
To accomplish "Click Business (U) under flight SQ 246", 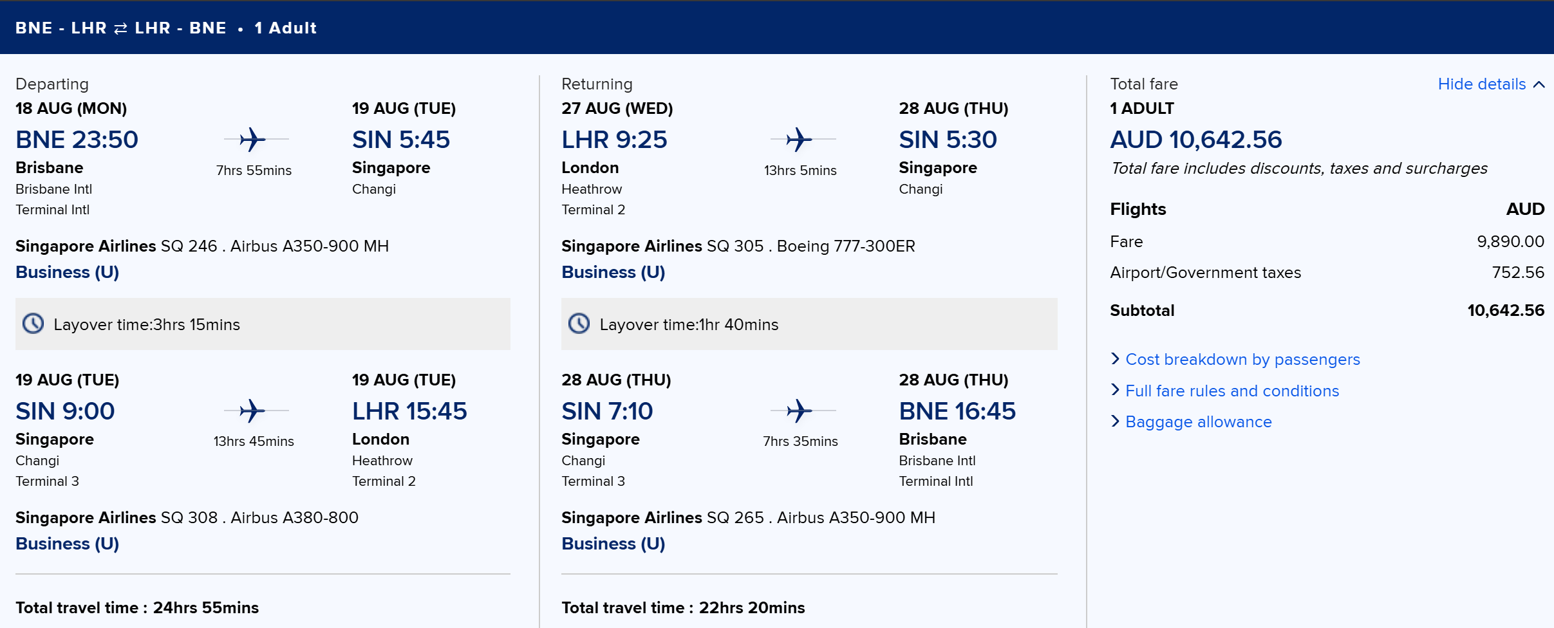I will coord(68,272).
